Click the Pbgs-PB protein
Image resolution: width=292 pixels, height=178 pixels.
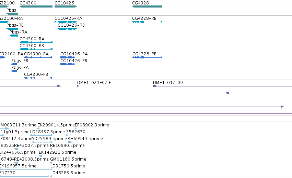point(14,64)
